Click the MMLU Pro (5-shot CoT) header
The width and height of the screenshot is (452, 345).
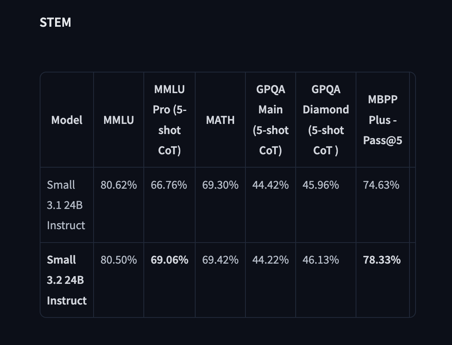tap(169, 119)
